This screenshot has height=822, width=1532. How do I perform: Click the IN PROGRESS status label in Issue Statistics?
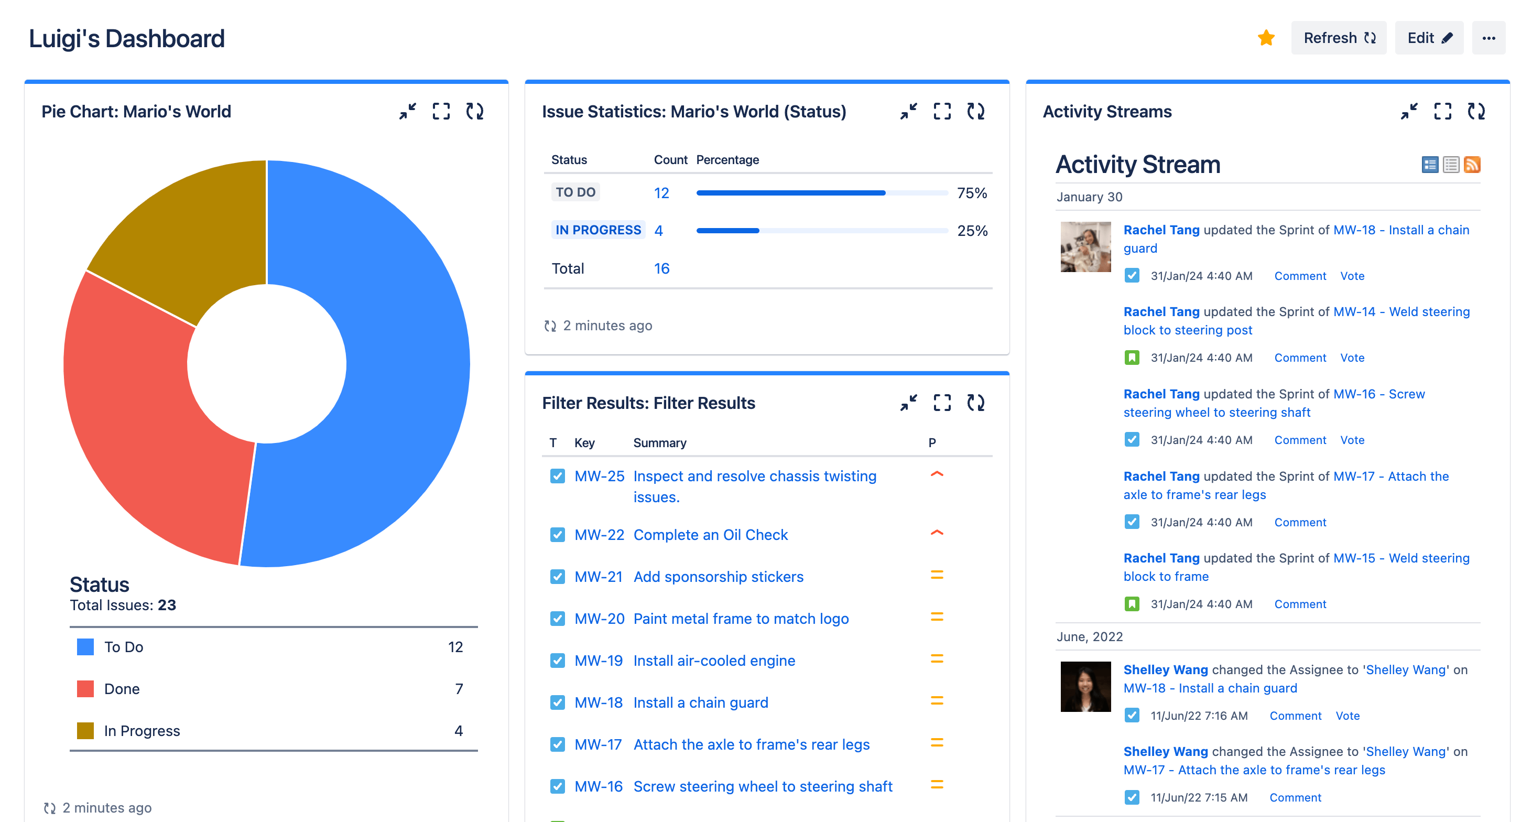[x=599, y=230]
